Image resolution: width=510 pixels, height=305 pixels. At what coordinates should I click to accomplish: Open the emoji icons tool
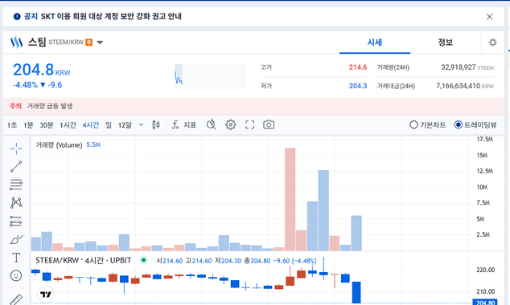[16, 276]
